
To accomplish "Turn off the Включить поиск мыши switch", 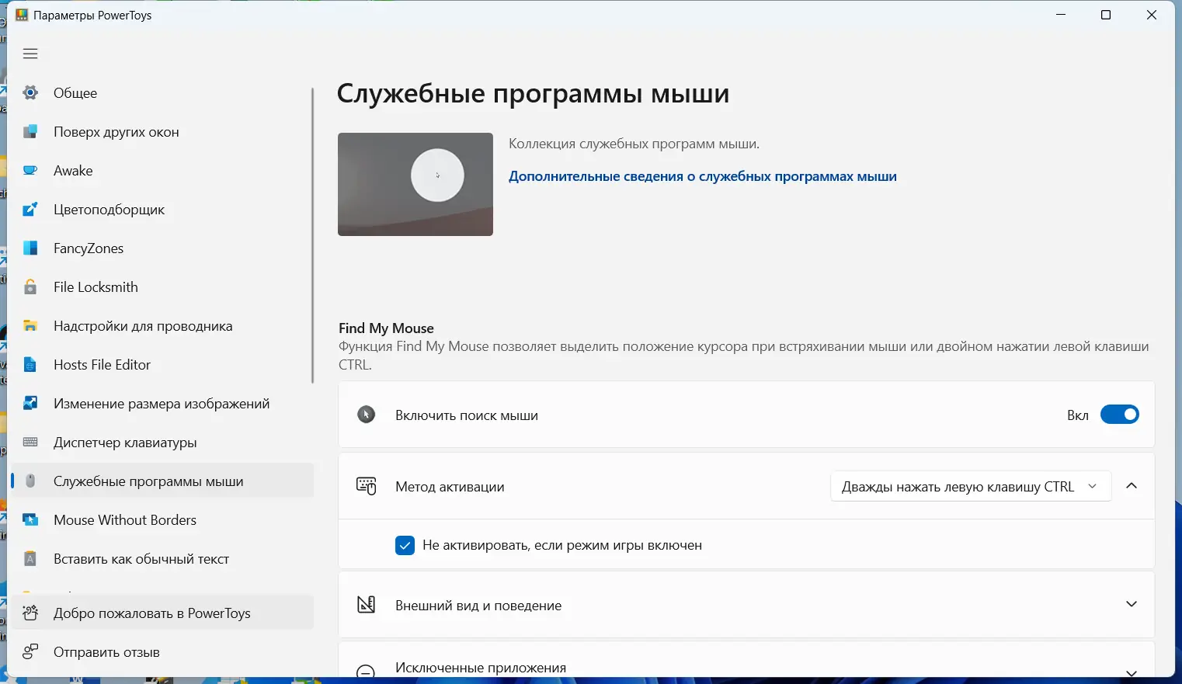I will tap(1120, 415).
